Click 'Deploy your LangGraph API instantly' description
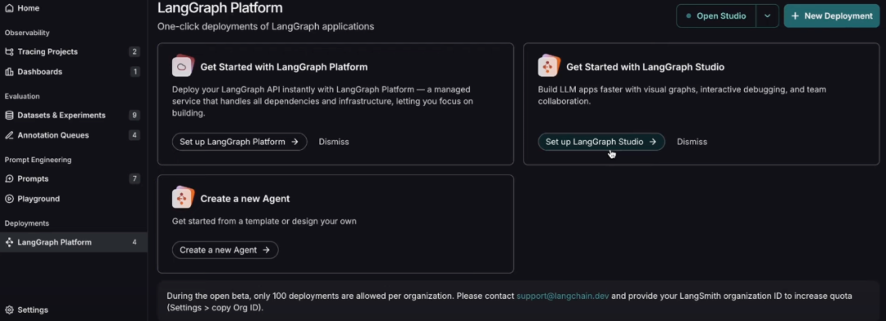 click(322, 101)
